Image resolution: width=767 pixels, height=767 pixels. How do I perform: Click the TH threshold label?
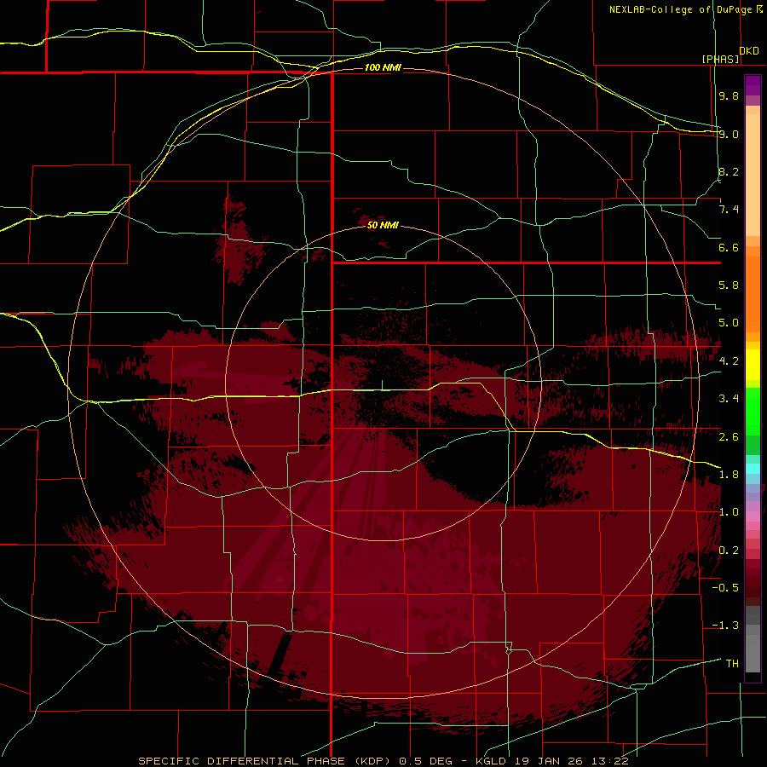coord(732,664)
